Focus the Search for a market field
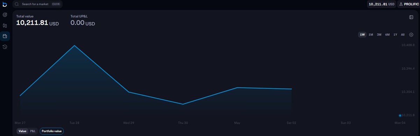Viewport: 420px width, 136px height. pyautogui.click(x=37, y=4)
